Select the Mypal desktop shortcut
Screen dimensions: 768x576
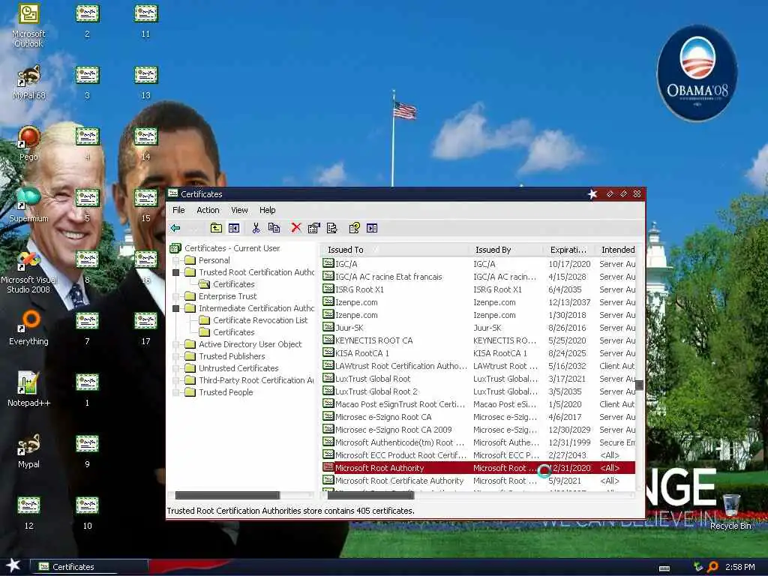coord(28,451)
